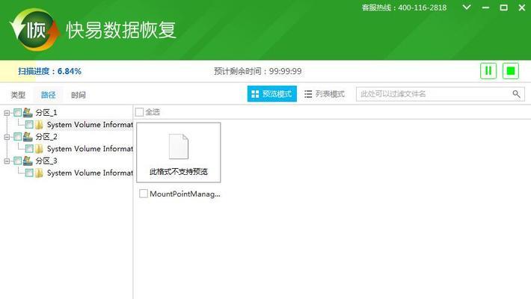The image size is (531, 299).
Task: Check the 分区_2 checkbox
Action: (17, 137)
